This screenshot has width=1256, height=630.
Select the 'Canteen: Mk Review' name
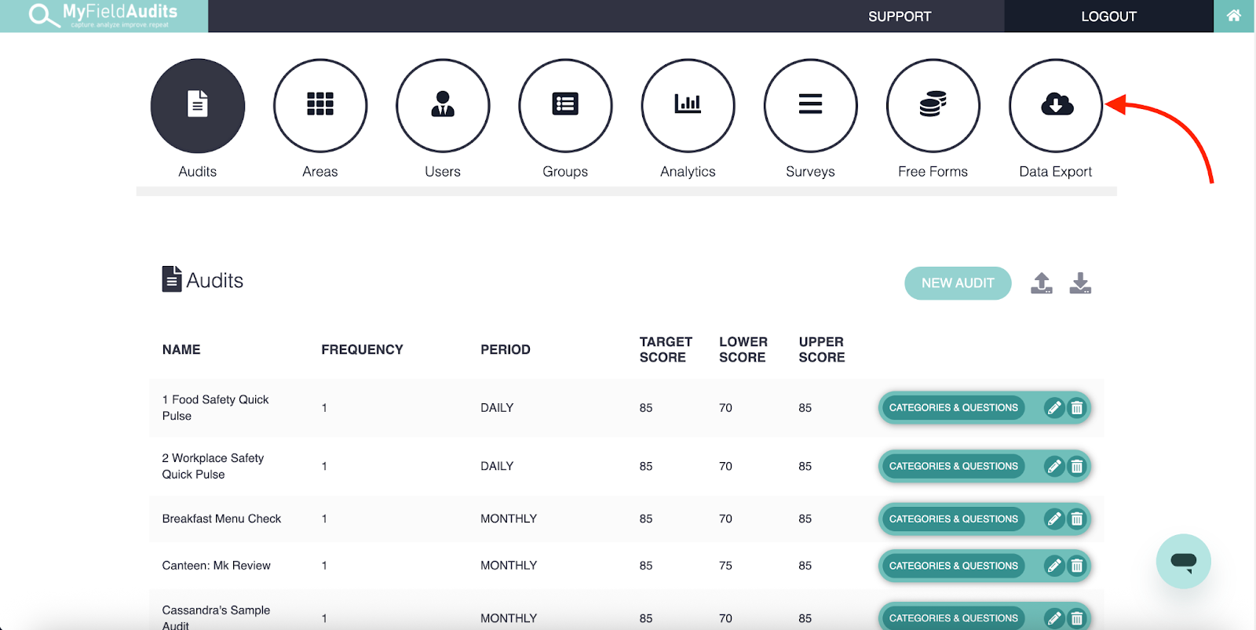point(216,566)
